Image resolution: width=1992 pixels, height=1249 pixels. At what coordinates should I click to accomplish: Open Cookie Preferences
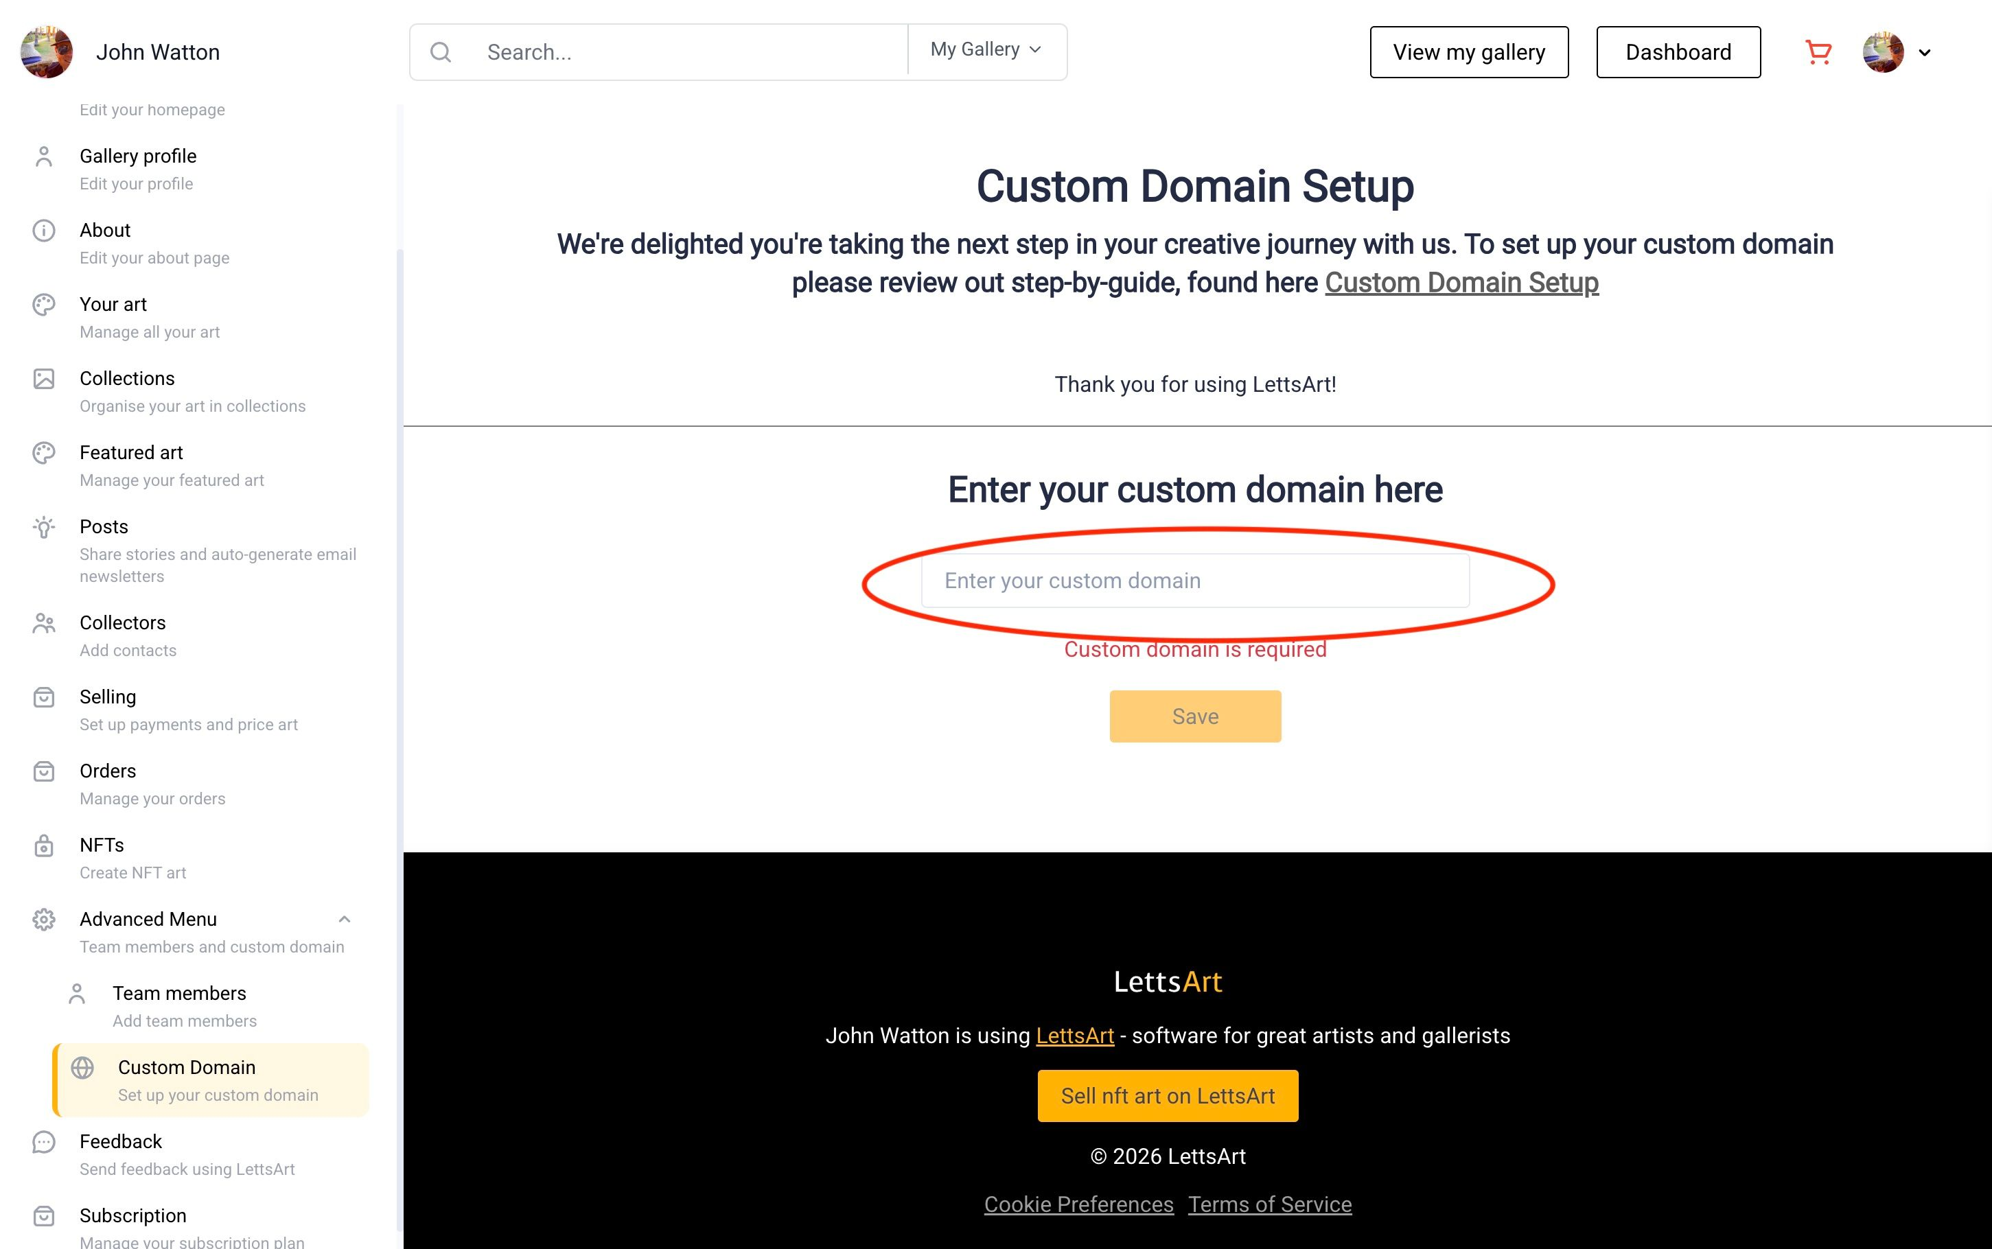1078,1204
